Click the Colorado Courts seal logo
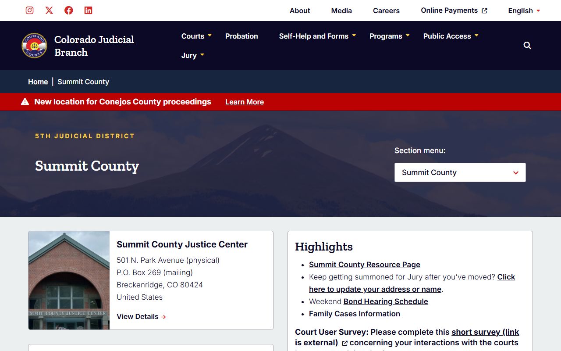 pos(34,46)
